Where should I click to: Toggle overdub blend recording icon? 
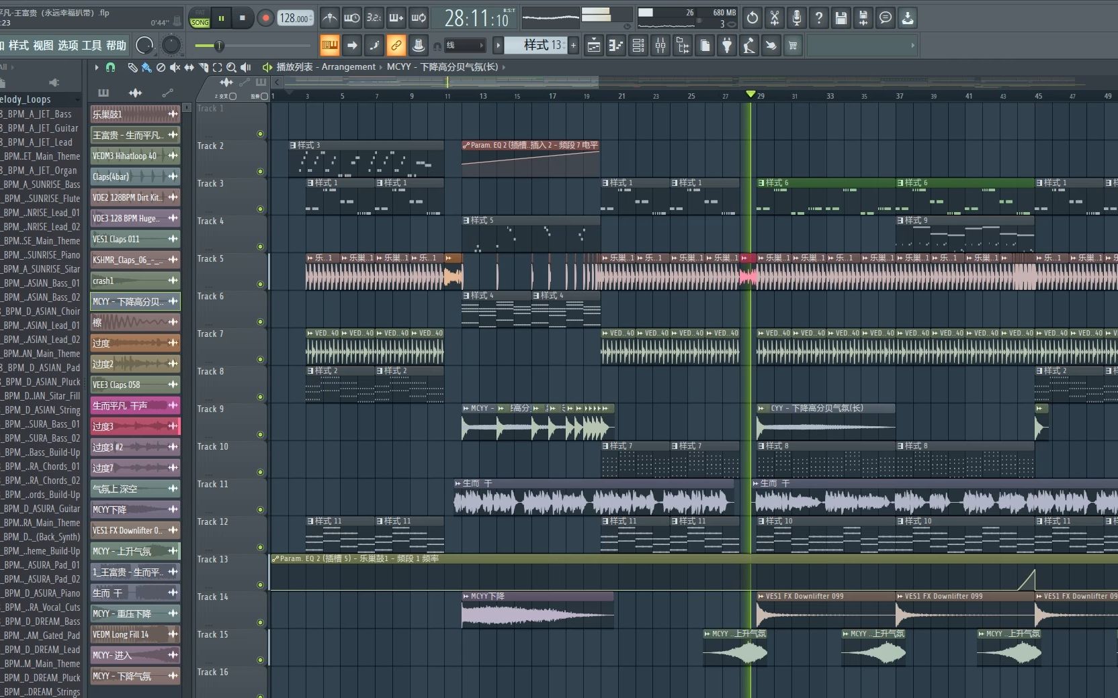[x=396, y=18]
